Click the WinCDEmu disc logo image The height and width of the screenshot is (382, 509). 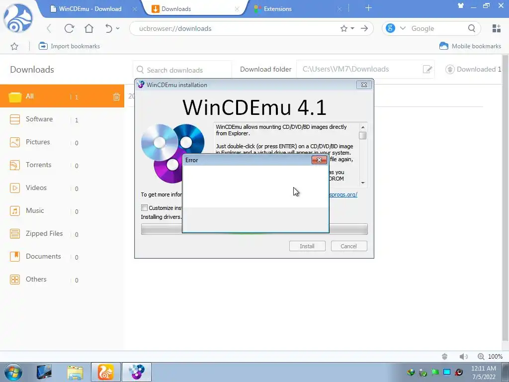click(172, 153)
